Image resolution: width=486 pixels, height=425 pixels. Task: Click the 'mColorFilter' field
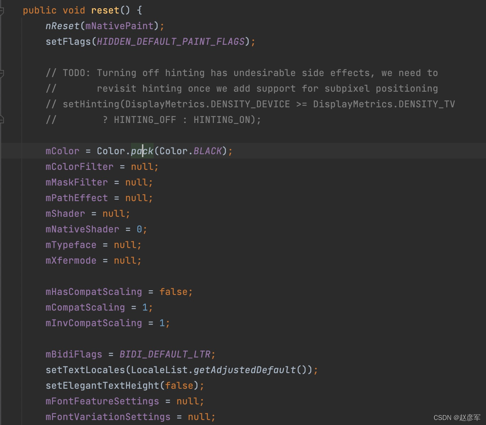[79, 167]
